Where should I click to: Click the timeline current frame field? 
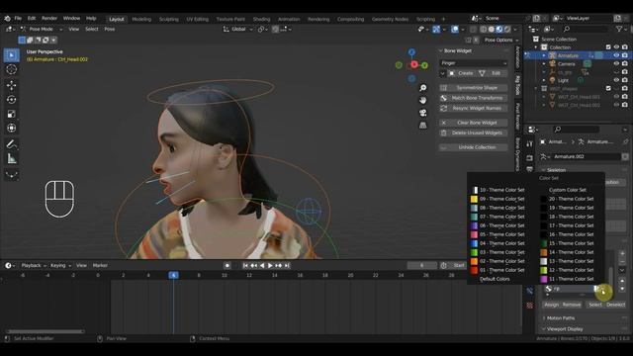click(422, 266)
